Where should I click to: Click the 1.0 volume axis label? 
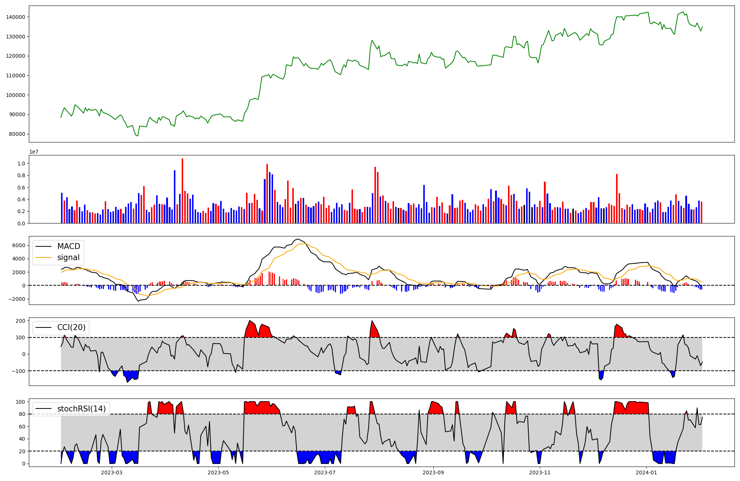tap(21, 164)
